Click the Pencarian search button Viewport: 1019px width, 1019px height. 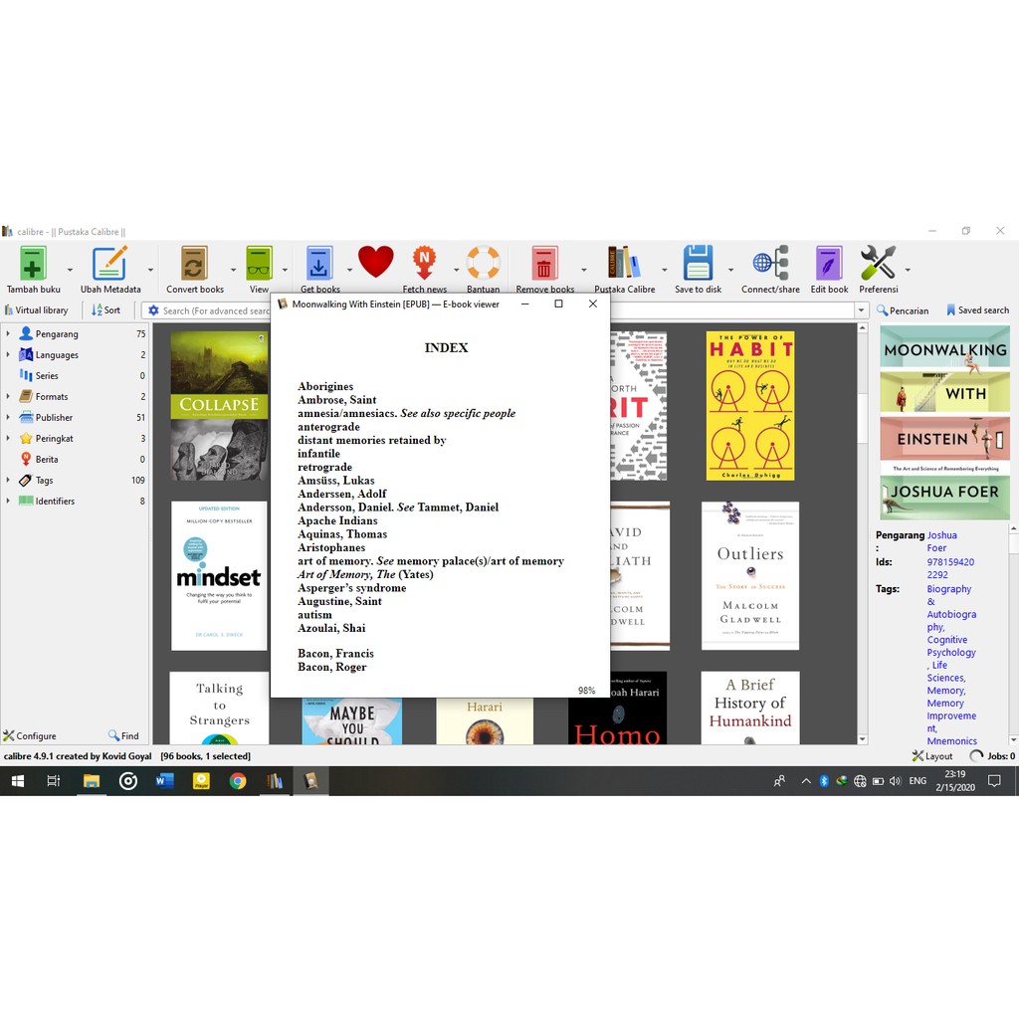click(902, 310)
